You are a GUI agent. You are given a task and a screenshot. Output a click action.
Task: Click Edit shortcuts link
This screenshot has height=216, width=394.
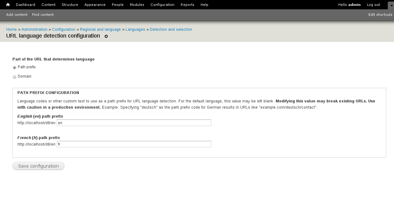pyautogui.click(x=380, y=15)
